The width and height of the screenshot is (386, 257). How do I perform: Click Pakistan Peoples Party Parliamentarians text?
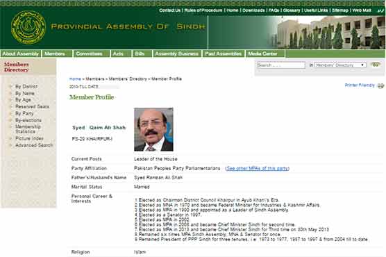pos(177,168)
